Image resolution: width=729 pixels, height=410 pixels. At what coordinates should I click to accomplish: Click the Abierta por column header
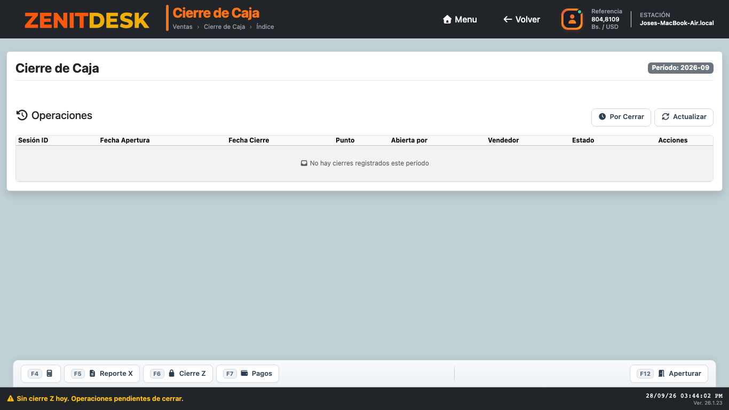[x=409, y=140]
